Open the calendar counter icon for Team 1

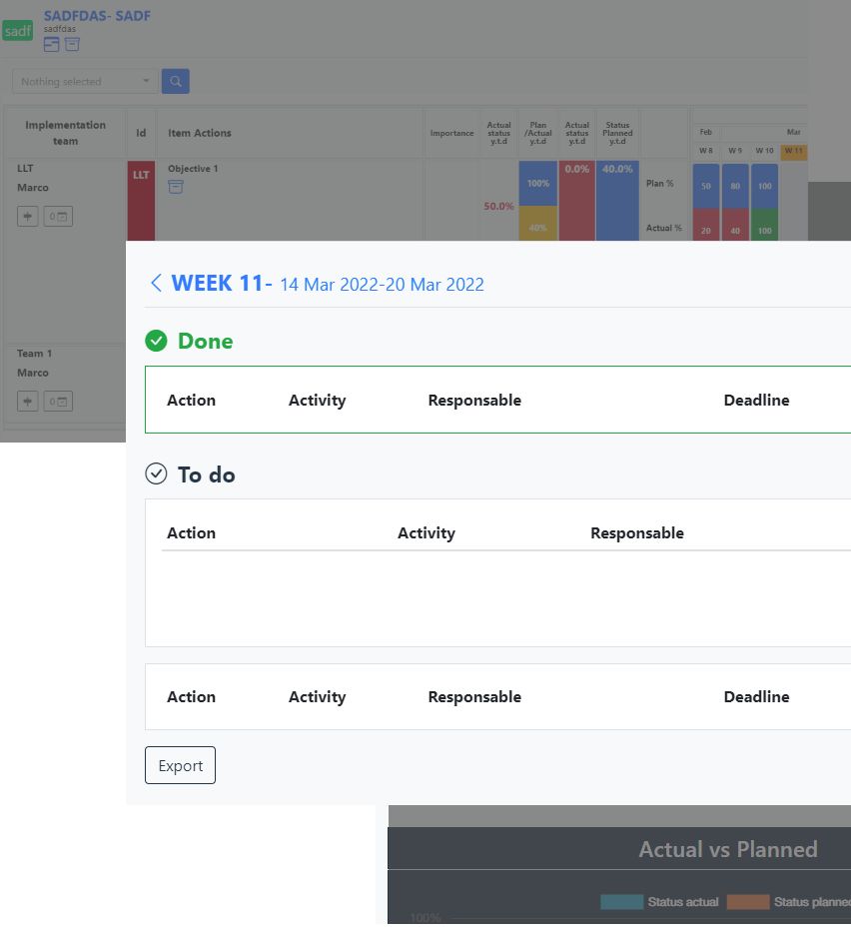click(58, 401)
